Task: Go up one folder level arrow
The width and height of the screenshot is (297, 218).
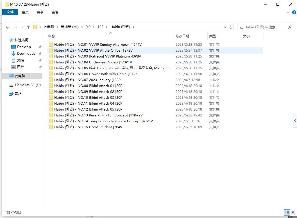Action: tap(28, 27)
